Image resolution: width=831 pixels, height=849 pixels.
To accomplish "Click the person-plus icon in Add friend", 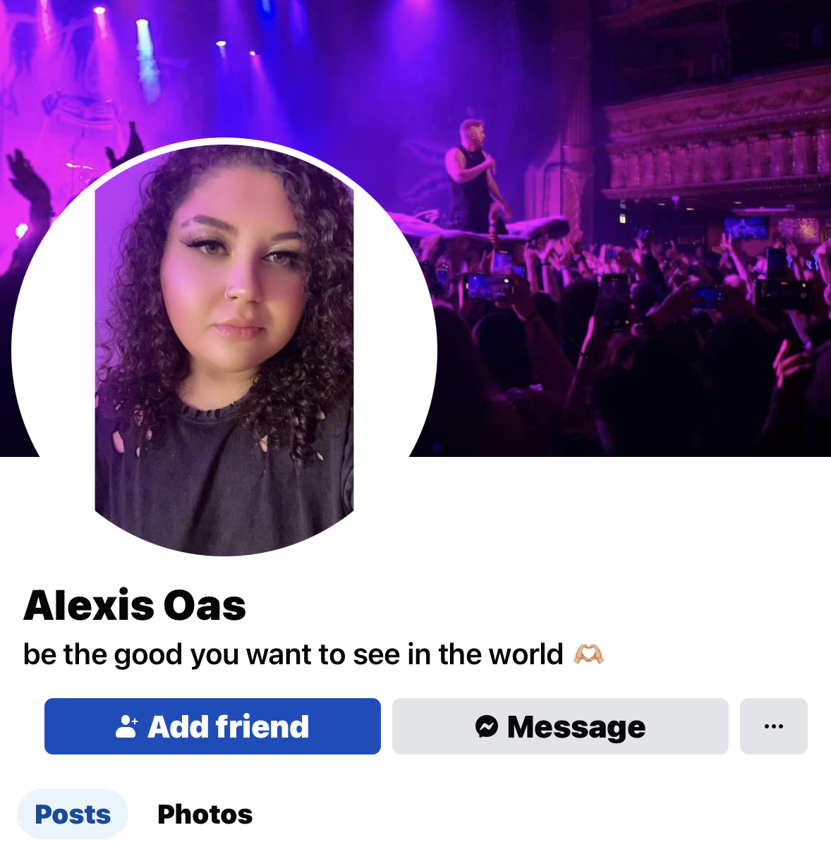I will [x=126, y=726].
